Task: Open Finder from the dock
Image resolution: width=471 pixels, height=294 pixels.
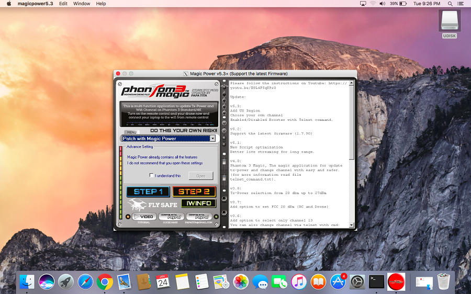Action: 27,282
